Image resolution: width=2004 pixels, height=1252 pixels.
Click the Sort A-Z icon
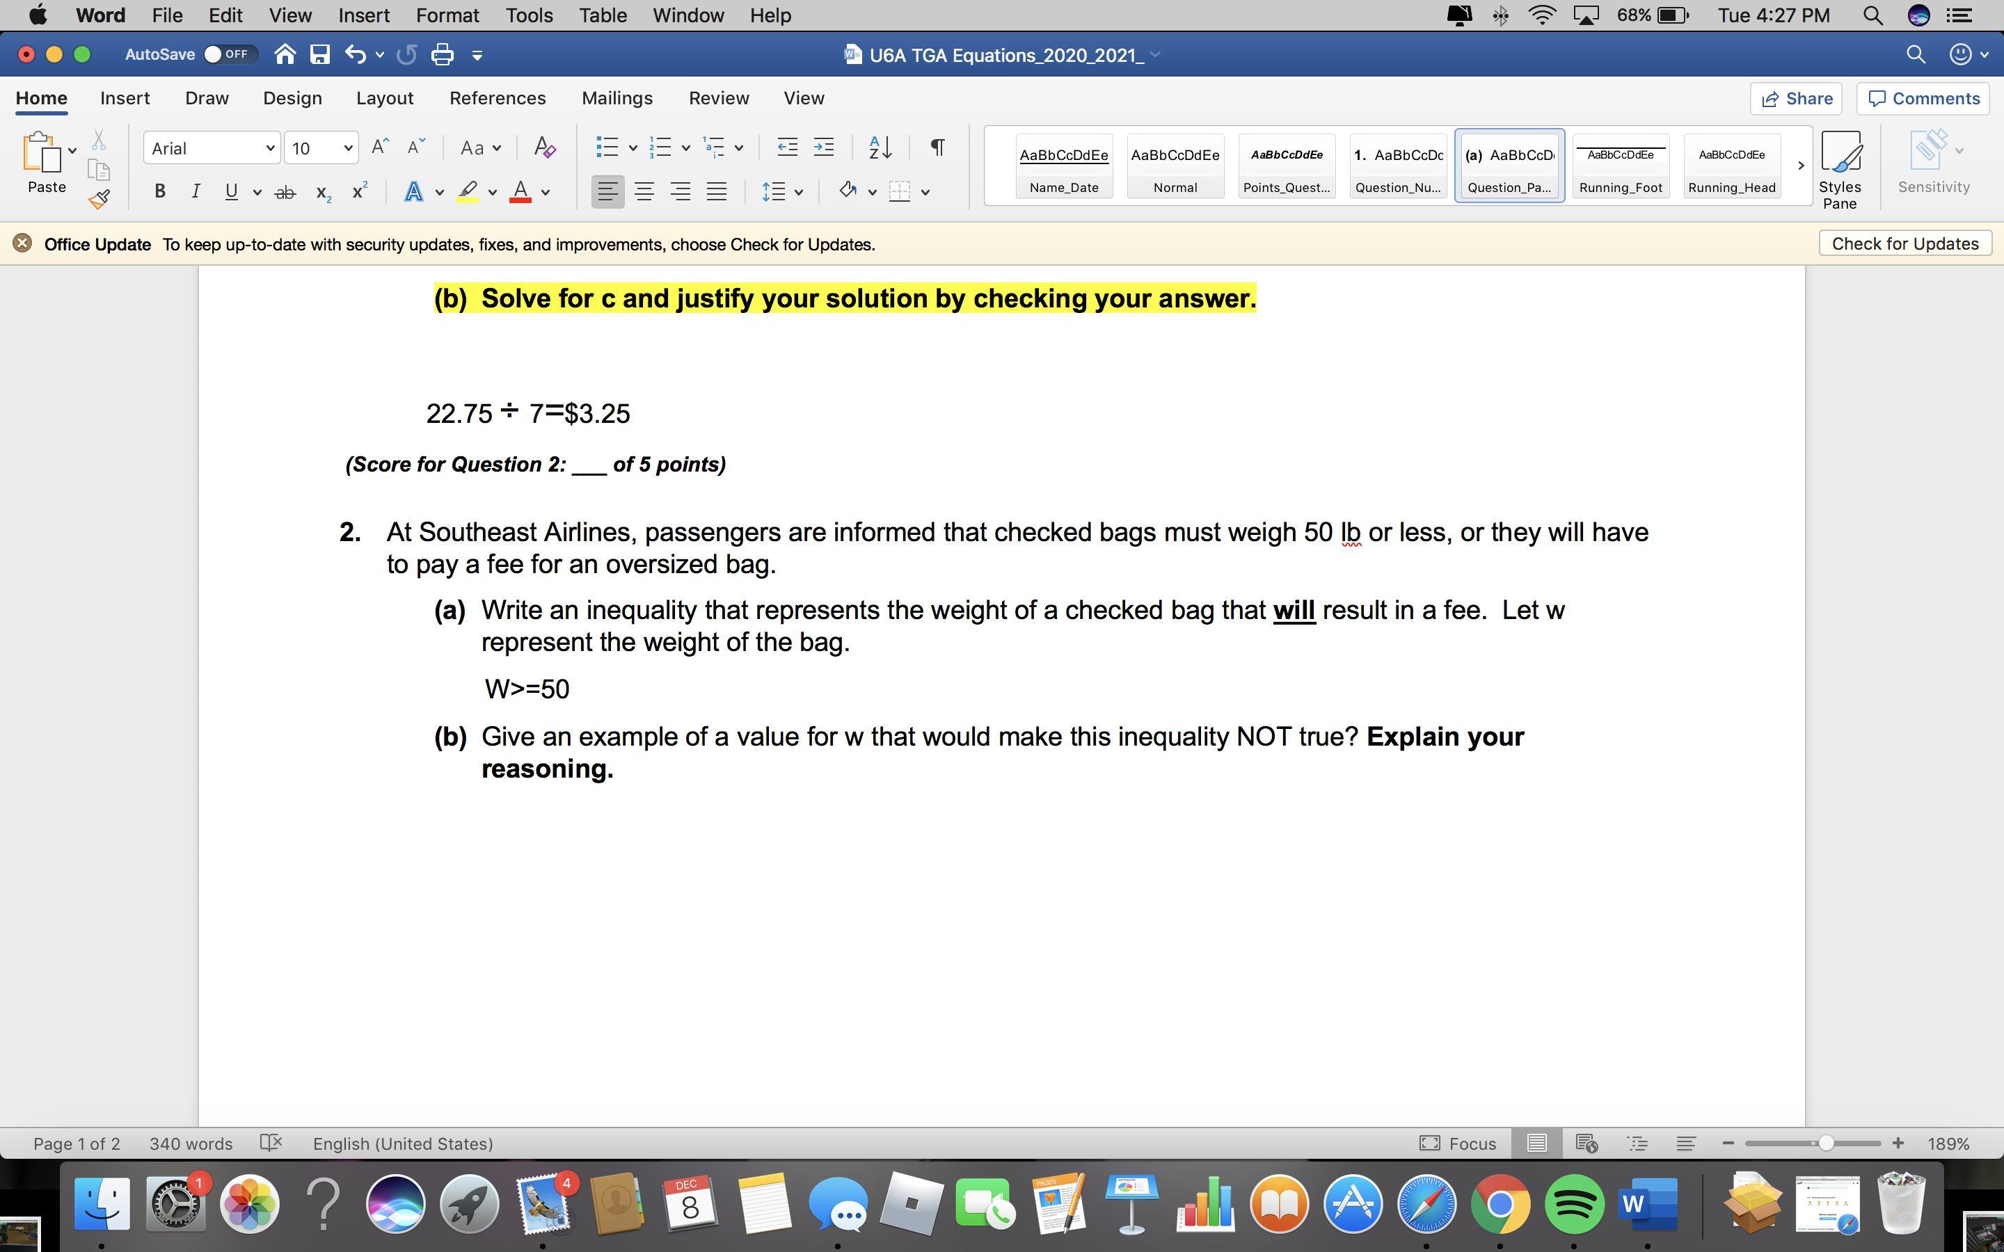[880, 147]
